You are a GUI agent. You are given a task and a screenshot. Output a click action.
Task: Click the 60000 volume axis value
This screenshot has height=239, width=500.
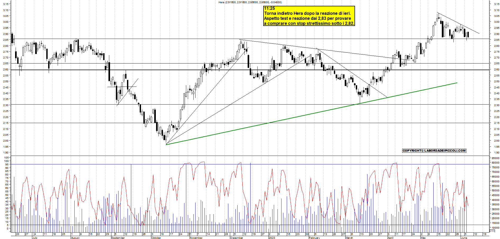(x=496, y=181)
